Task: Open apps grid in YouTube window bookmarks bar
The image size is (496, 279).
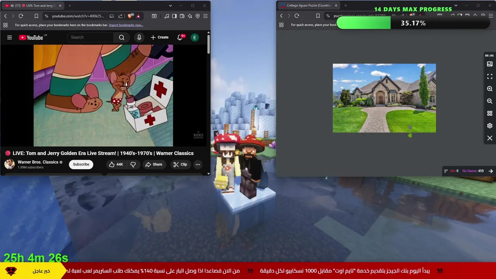Action: 5,25
